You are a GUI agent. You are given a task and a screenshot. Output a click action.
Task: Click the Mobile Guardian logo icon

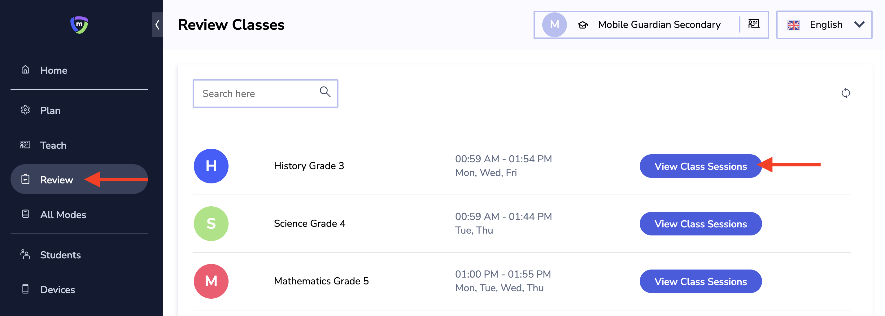tap(79, 25)
